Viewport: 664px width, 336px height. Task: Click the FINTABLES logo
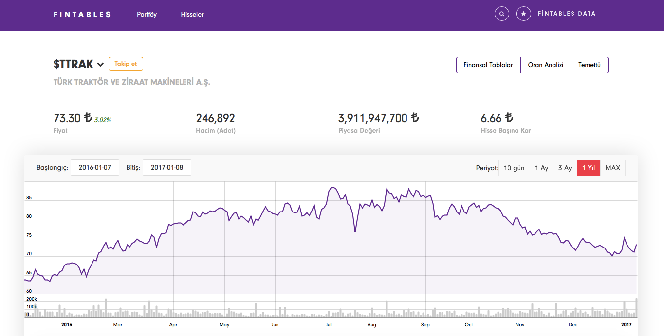82,14
